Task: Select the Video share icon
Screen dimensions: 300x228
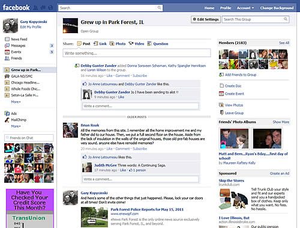Action: (x=131, y=43)
